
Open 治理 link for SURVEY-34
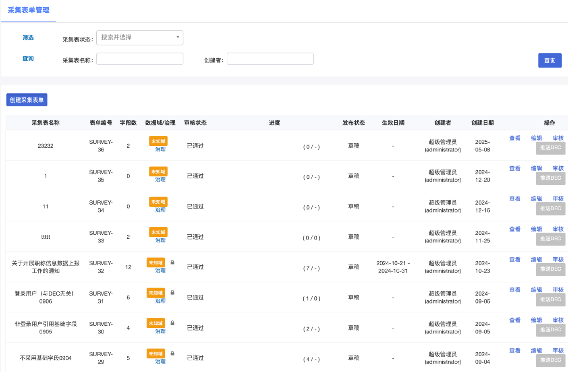coord(160,210)
